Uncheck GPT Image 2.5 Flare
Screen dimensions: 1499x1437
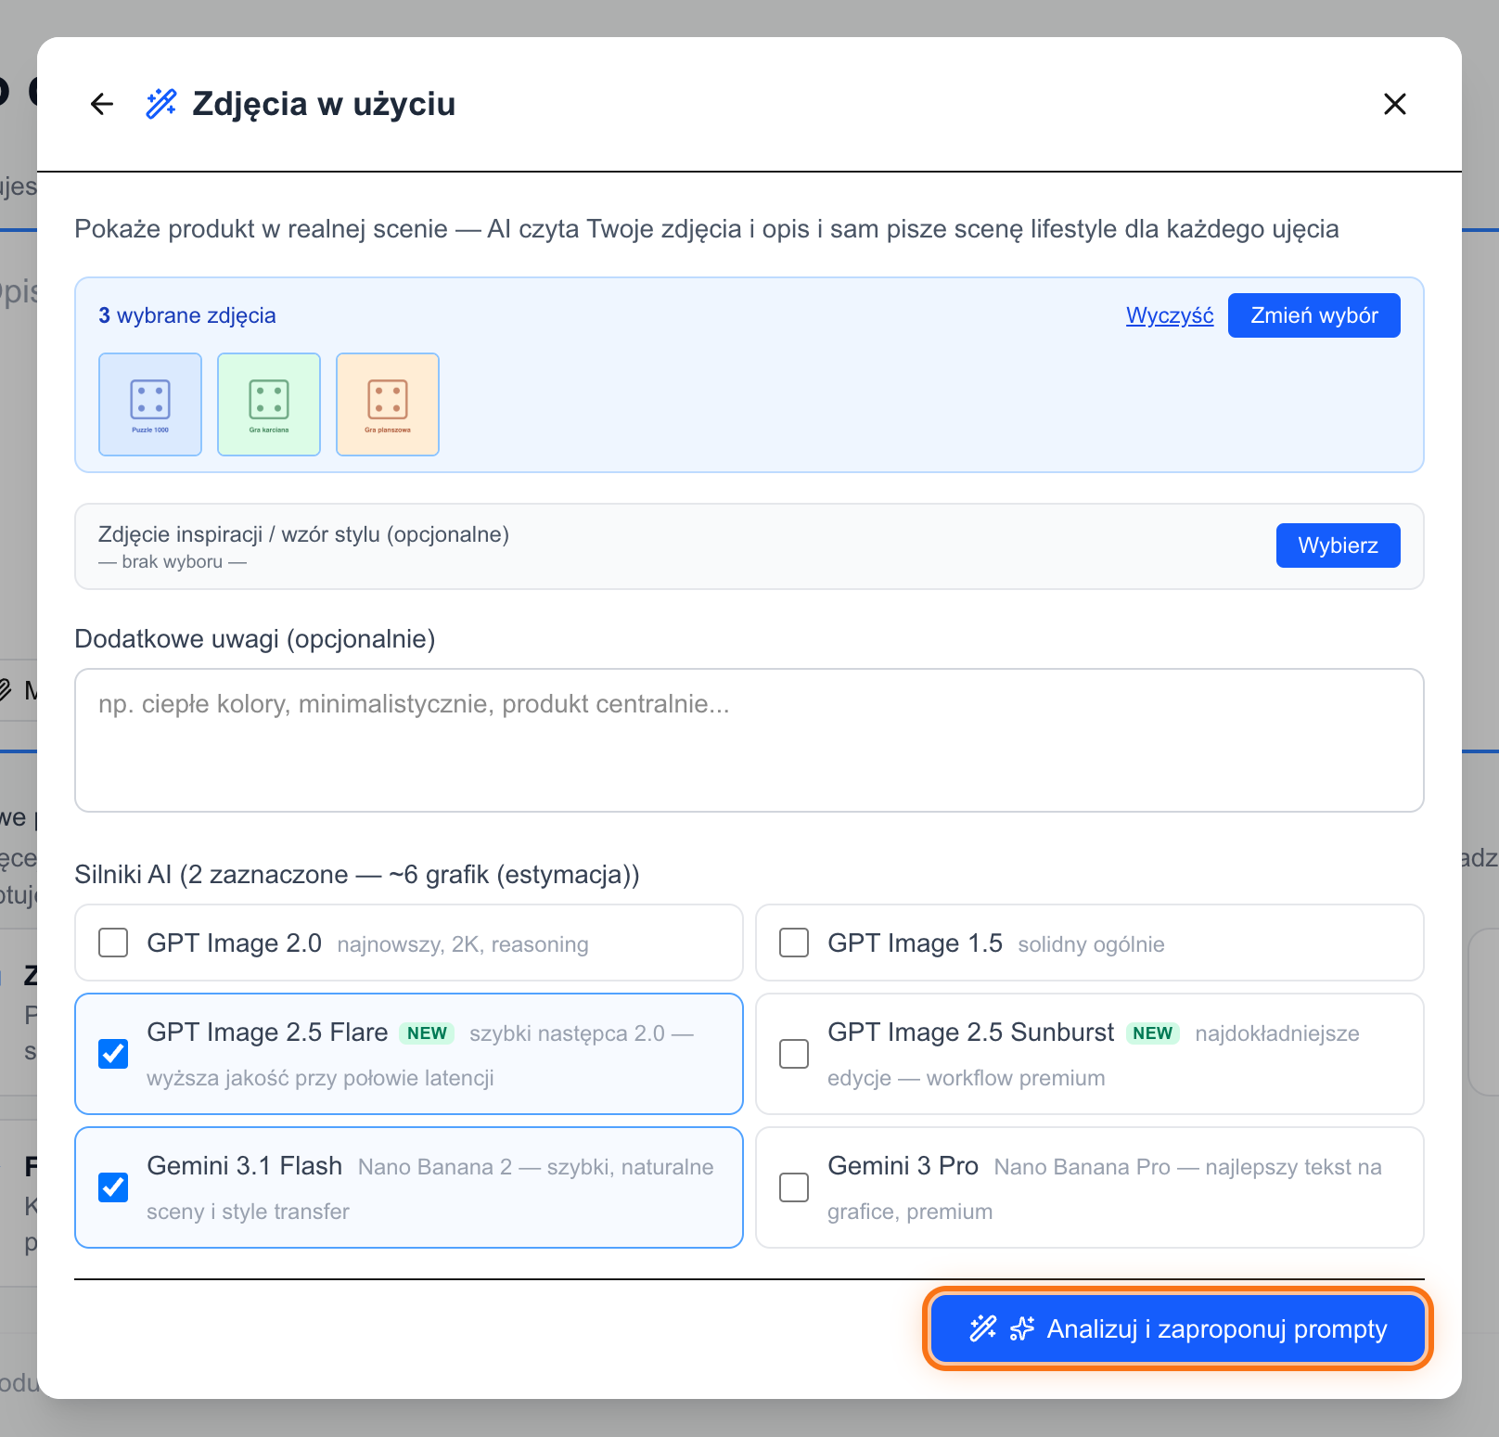pyautogui.click(x=113, y=1054)
